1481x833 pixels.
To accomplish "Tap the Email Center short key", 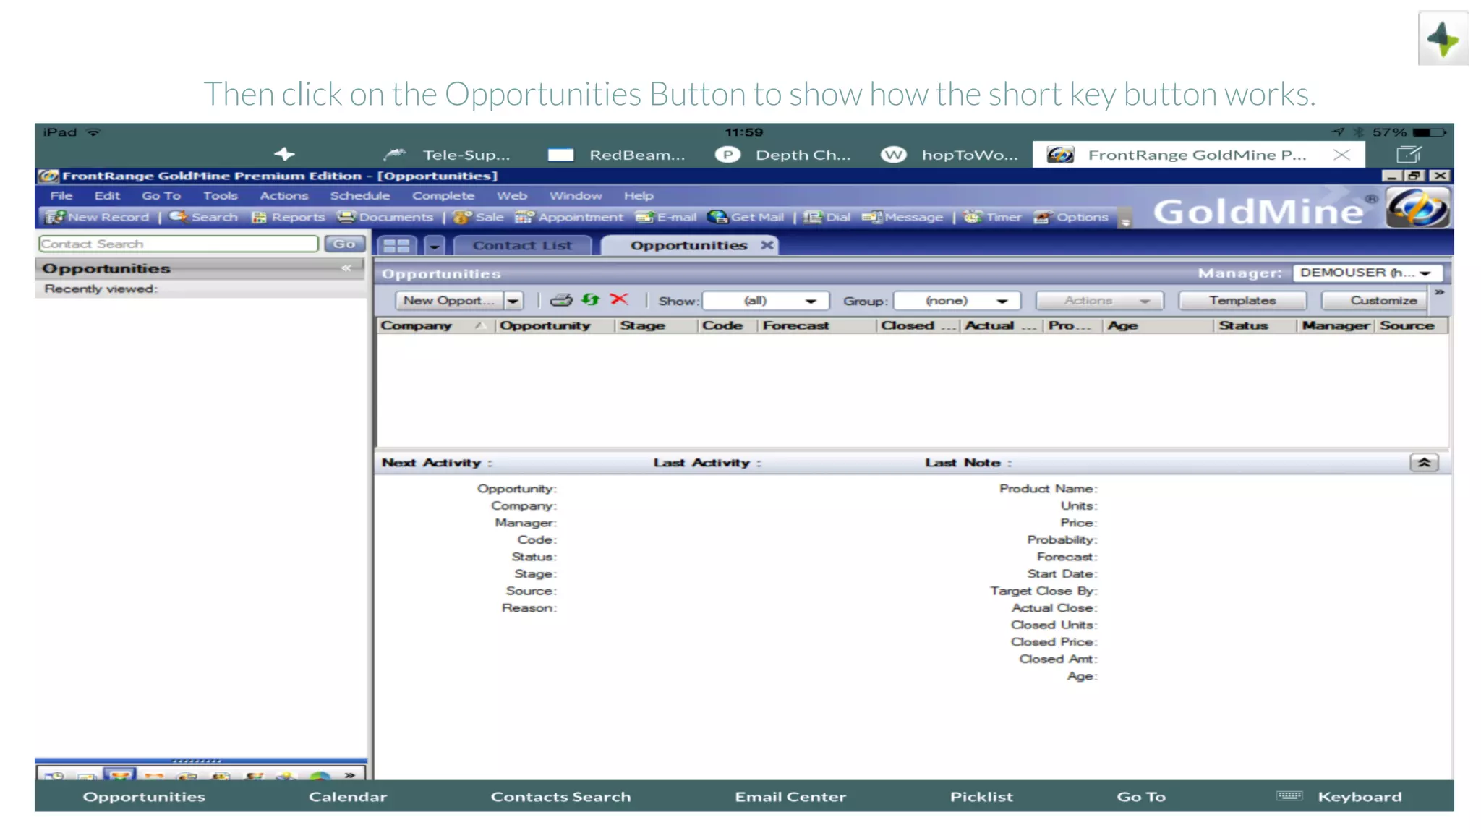I will pos(790,796).
